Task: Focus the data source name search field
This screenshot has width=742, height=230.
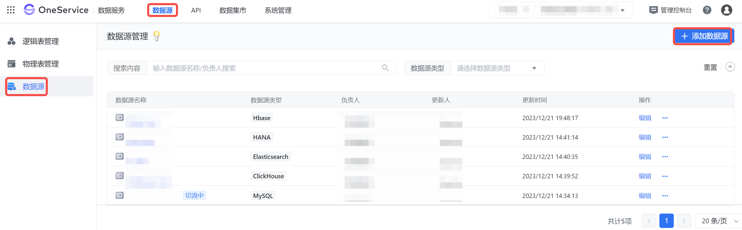Action: click(265, 68)
